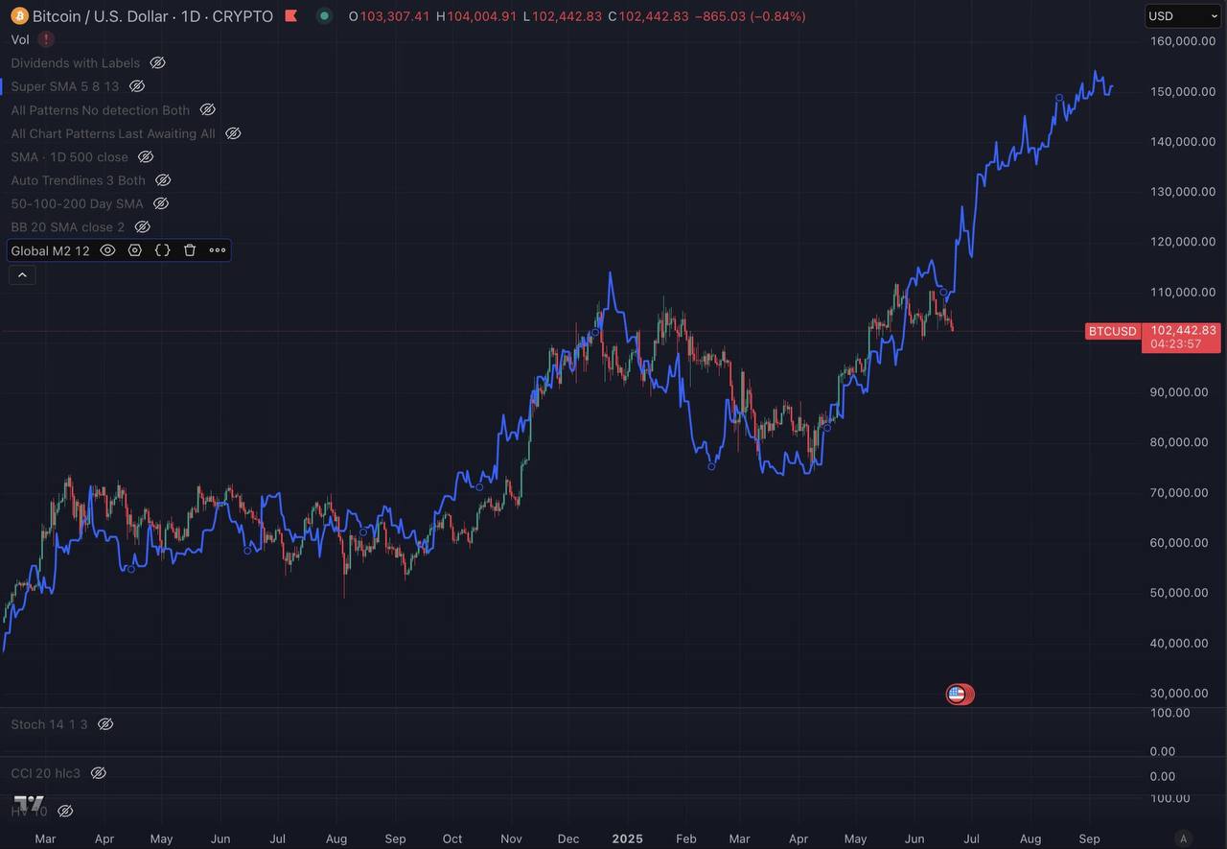This screenshot has height=849, width=1227.
Task: Remove Global M2 with trash icon
Action: pos(190,250)
